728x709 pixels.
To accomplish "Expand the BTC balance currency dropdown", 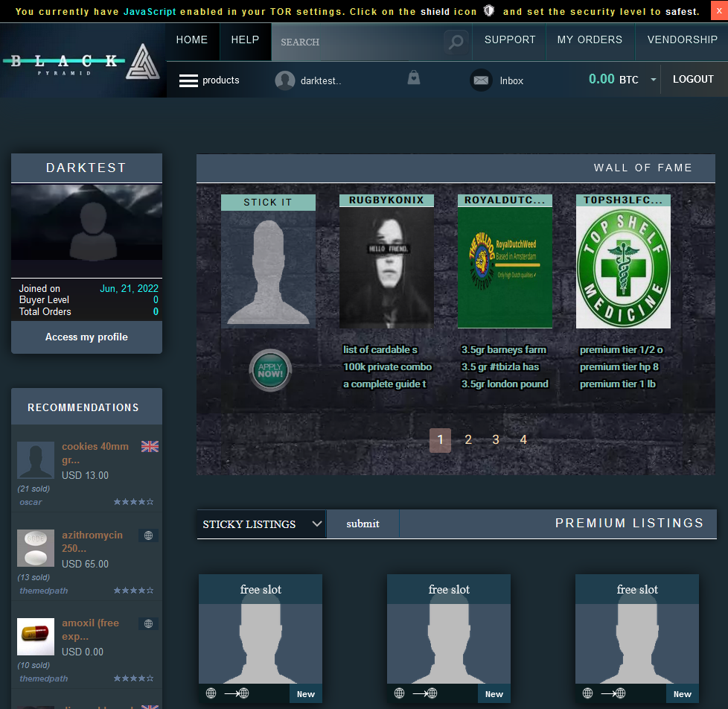I will 653,79.
